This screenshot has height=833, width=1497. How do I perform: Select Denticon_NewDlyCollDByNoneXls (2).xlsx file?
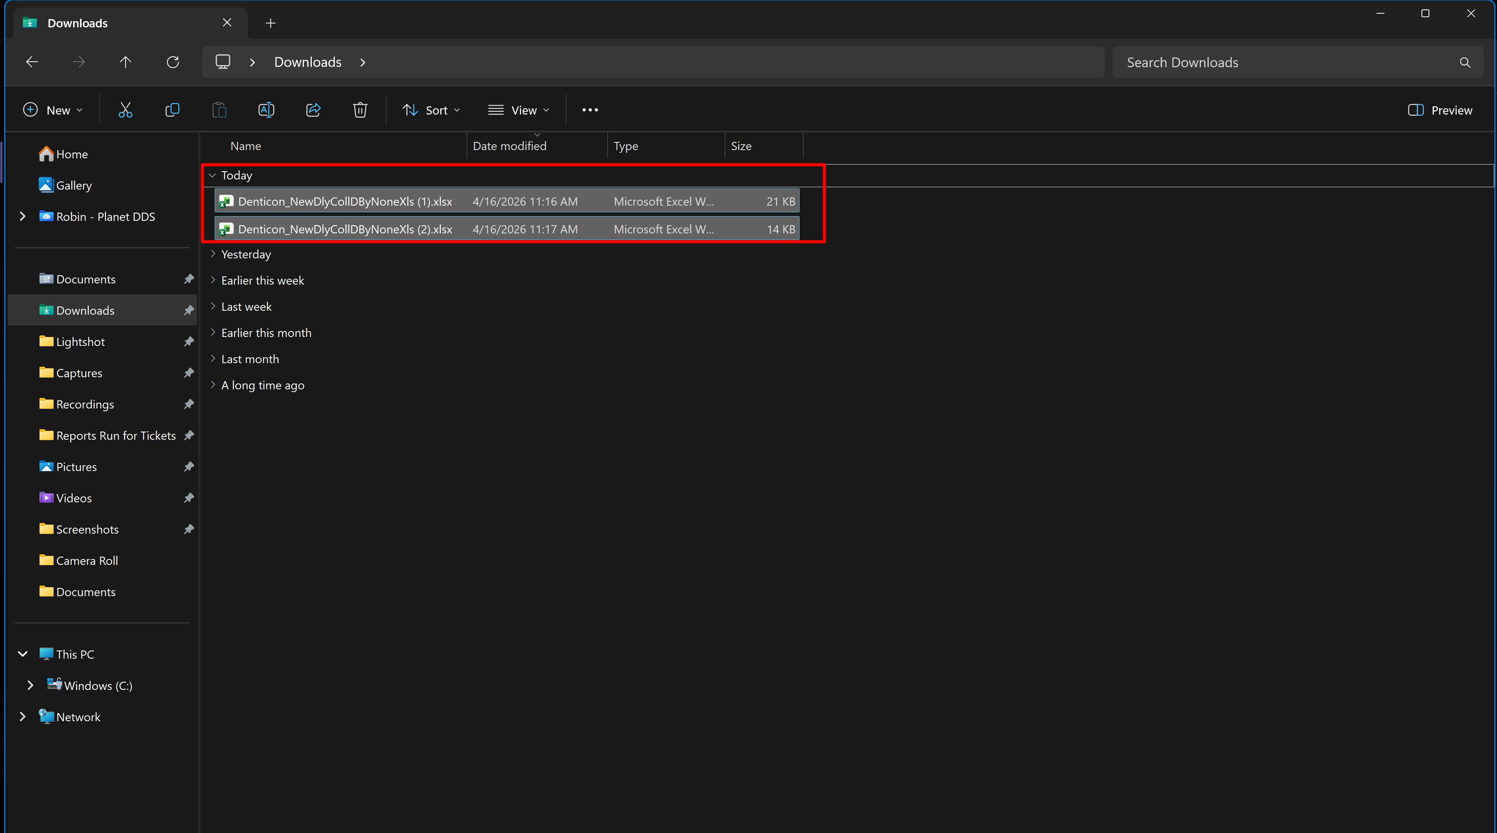click(507, 229)
